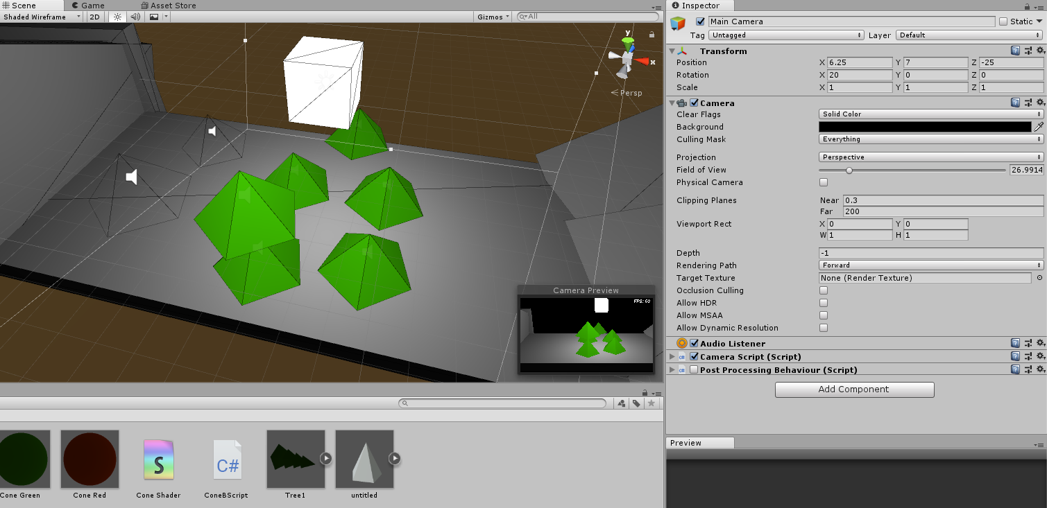Switch to the Asset Store tab
This screenshot has height=508, width=1047.
(167, 6)
